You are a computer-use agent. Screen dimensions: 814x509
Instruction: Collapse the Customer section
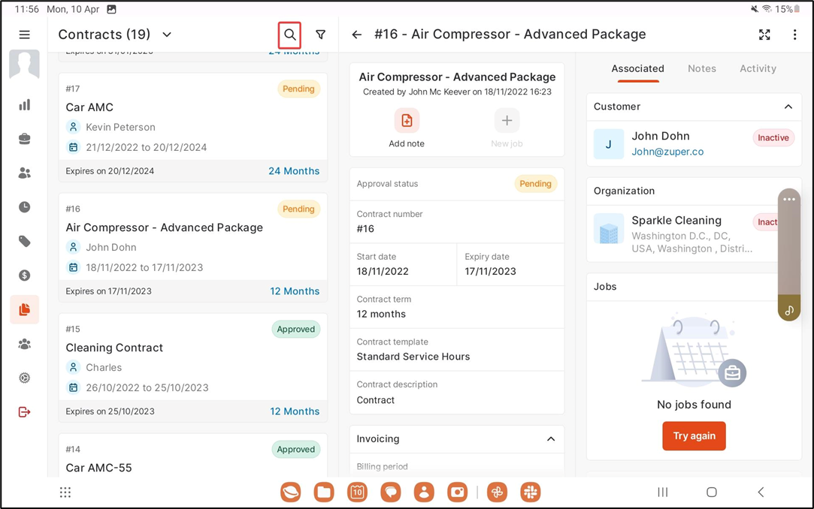pos(788,107)
